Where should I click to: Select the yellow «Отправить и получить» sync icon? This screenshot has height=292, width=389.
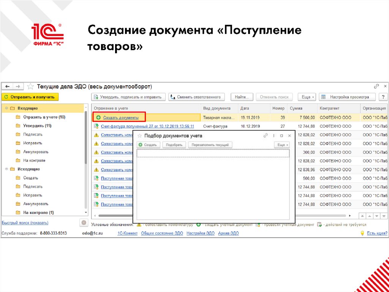[7, 97]
